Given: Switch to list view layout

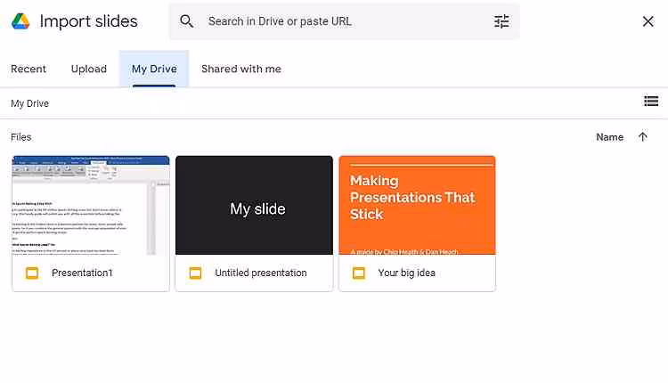Looking at the screenshot, I should 651,102.
